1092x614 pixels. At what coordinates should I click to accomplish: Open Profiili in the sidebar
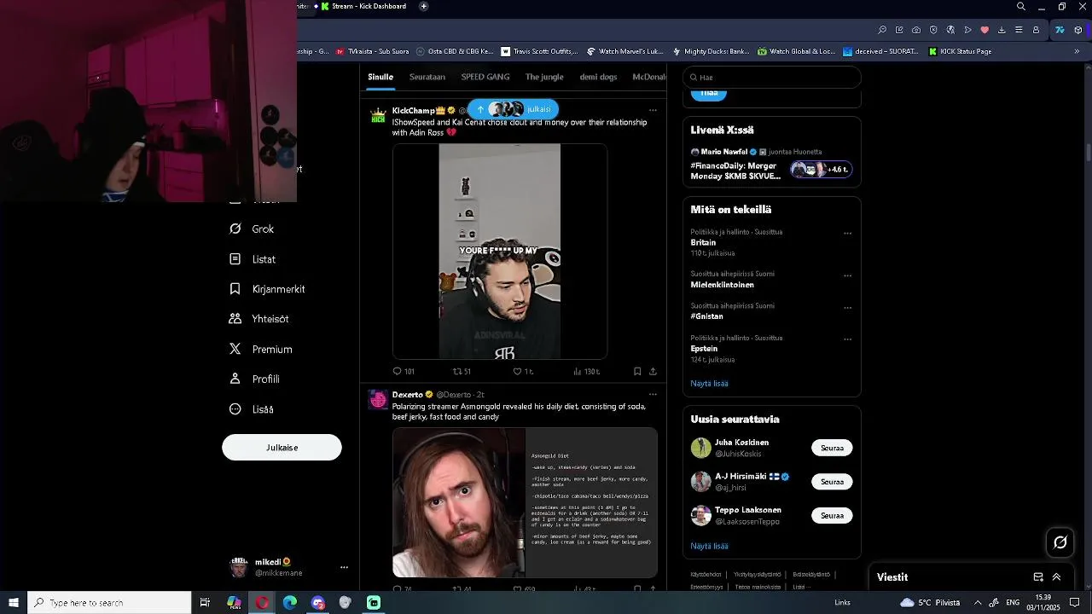pos(254,379)
